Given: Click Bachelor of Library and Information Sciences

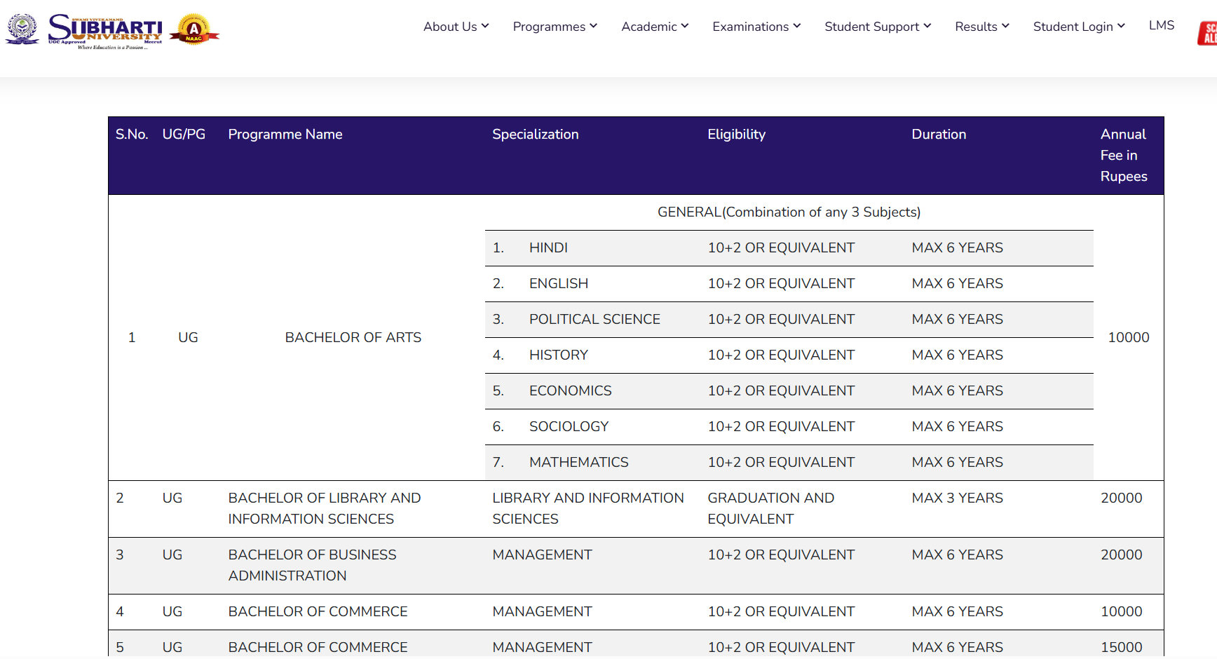Looking at the screenshot, I should tap(324, 508).
